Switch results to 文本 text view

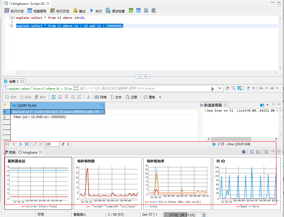tap(116, 97)
